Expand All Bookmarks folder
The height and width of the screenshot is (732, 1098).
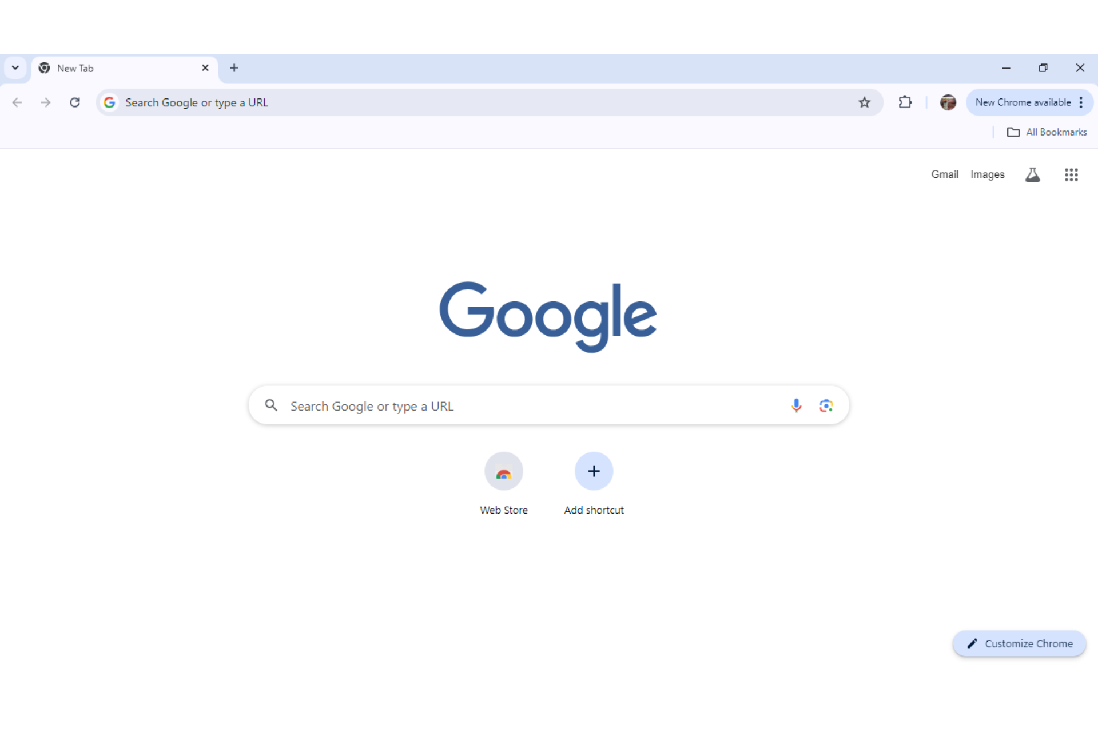click(x=1048, y=132)
